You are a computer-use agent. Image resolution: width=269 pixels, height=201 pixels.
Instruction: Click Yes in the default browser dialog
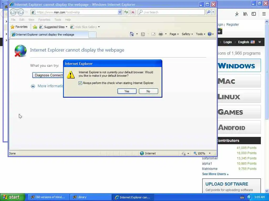coord(127,91)
